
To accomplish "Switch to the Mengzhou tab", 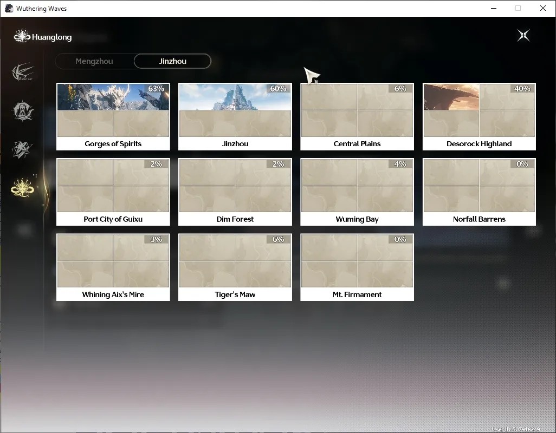I will [94, 61].
